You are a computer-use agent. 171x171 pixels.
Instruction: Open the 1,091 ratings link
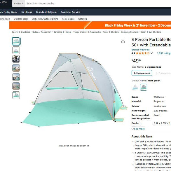164,53
